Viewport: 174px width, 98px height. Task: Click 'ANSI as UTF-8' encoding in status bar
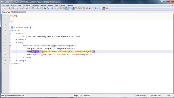pyautogui.click(x=156, y=96)
